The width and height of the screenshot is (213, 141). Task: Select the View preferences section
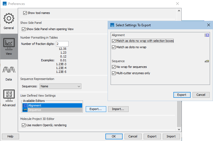[9, 47]
